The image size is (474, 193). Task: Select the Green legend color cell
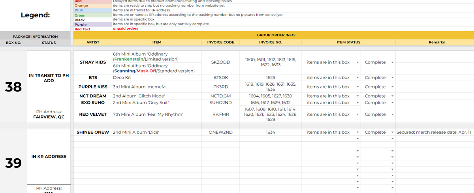pos(93,15)
